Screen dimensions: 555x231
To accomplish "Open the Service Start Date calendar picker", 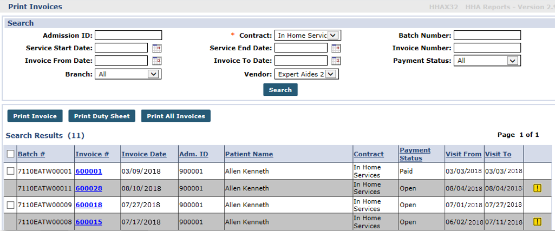I will click(x=156, y=48).
